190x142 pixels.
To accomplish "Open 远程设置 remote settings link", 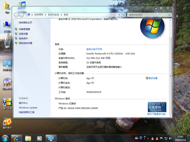I will coord(23,34).
